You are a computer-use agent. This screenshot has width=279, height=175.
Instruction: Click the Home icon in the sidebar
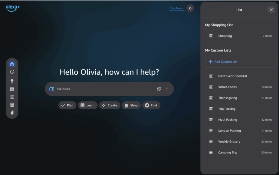[x=12, y=64]
